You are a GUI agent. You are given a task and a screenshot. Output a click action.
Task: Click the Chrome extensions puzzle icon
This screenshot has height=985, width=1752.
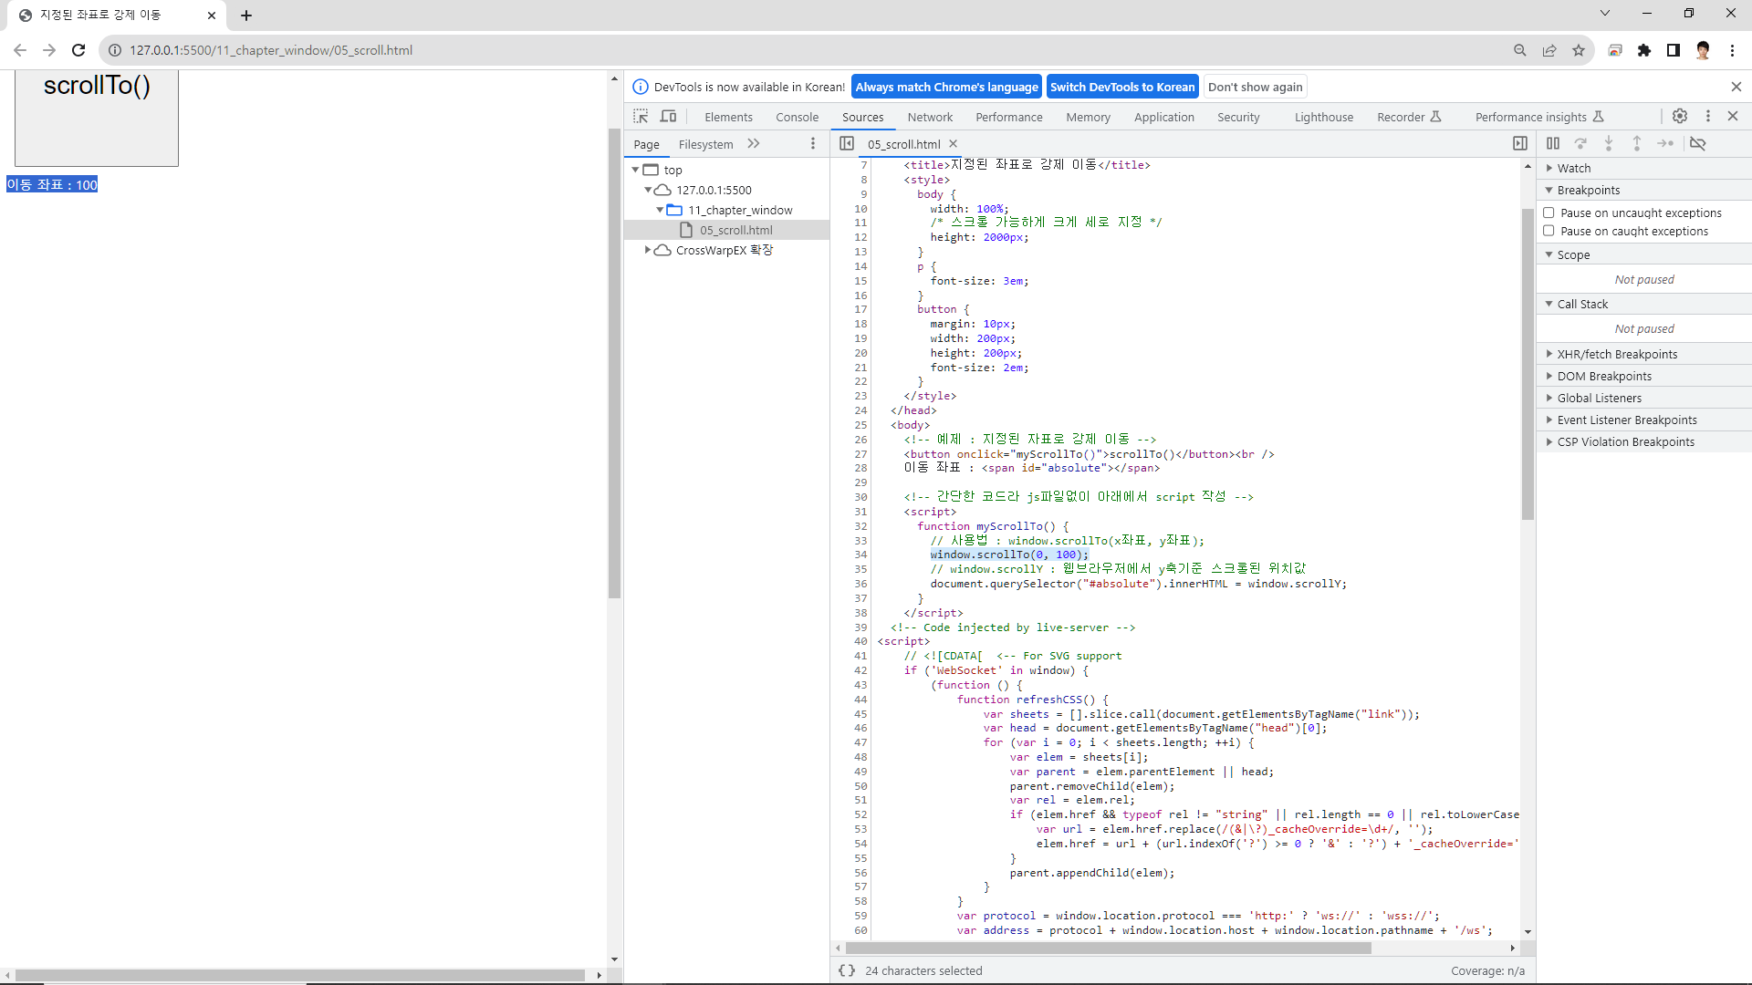[x=1644, y=50]
